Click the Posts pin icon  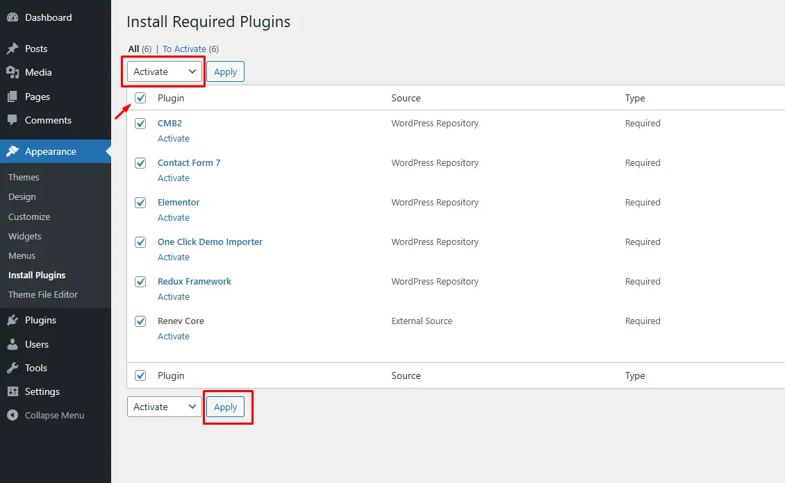coord(13,49)
